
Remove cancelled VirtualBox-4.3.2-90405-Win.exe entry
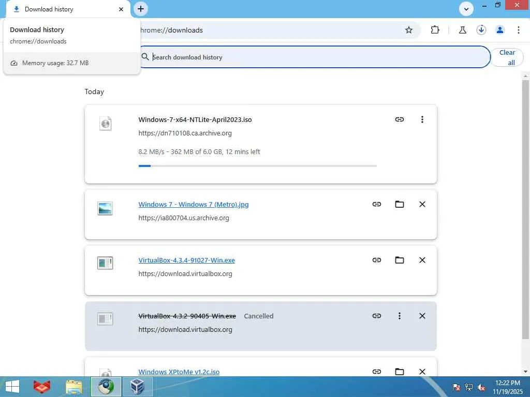pos(422,316)
